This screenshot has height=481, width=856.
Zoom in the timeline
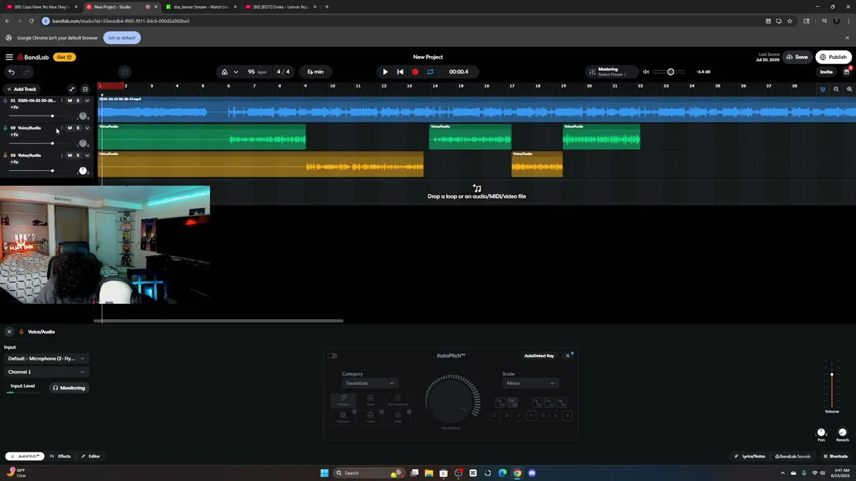[849, 89]
